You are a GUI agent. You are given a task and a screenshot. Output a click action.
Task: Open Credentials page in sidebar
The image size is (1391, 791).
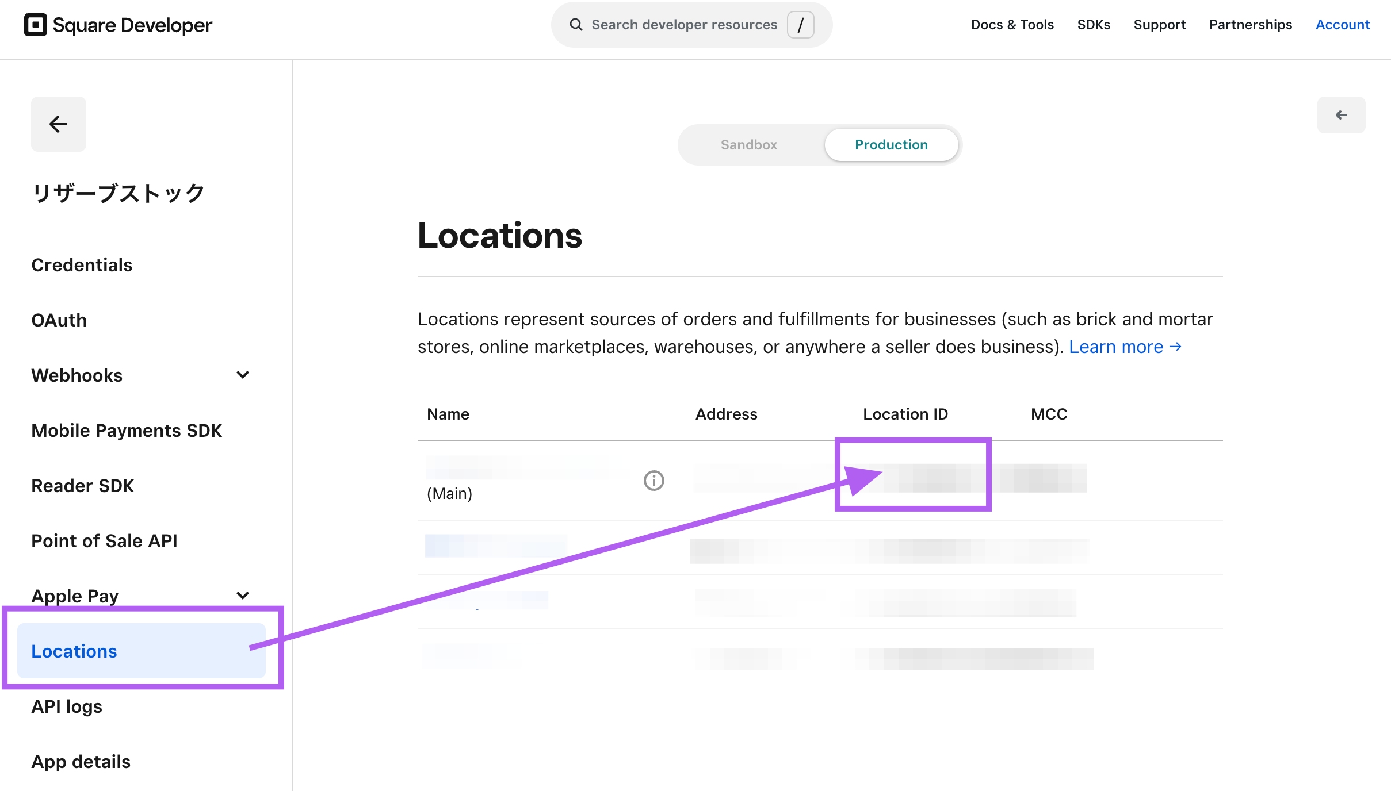82,265
